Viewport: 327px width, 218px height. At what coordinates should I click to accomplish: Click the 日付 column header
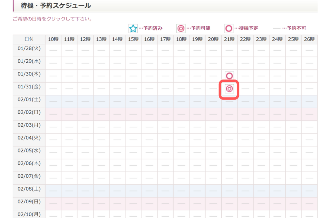29,39
